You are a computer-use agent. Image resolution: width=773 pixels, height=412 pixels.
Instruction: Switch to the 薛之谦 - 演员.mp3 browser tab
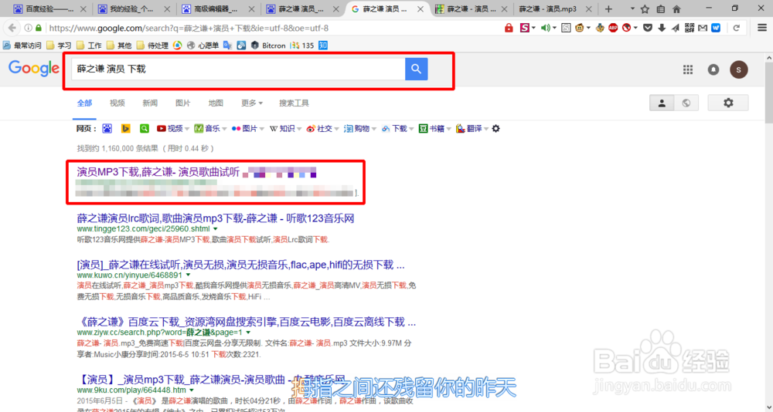pyautogui.click(x=554, y=8)
